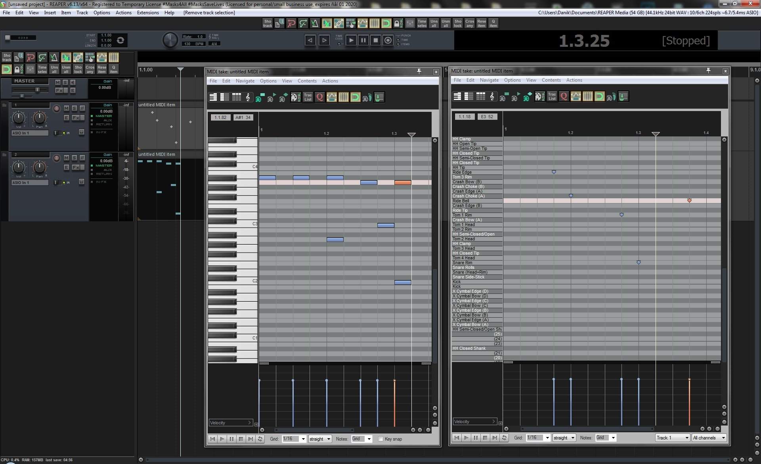The width and height of the screenshot is (761, 464).
Task: Solo the MASTER track
Action: pos(65,82)
